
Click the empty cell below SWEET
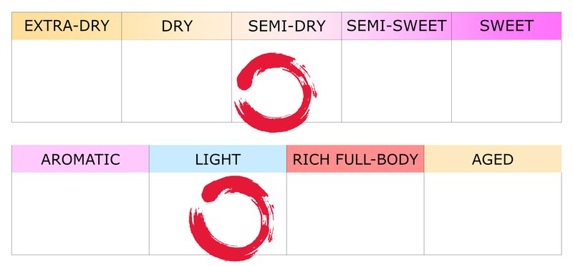506,81
